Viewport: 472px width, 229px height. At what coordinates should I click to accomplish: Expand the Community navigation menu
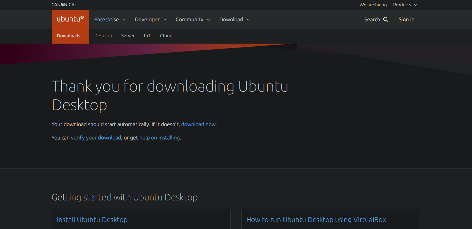[192, 19]
